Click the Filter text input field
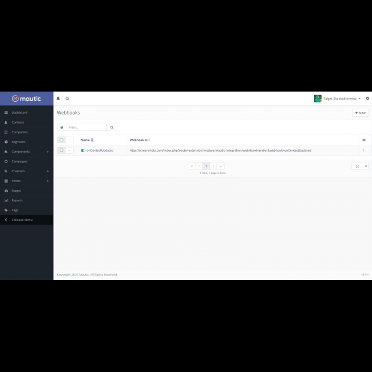This screenshot has height=372, width=372. (x=86, y=128)
